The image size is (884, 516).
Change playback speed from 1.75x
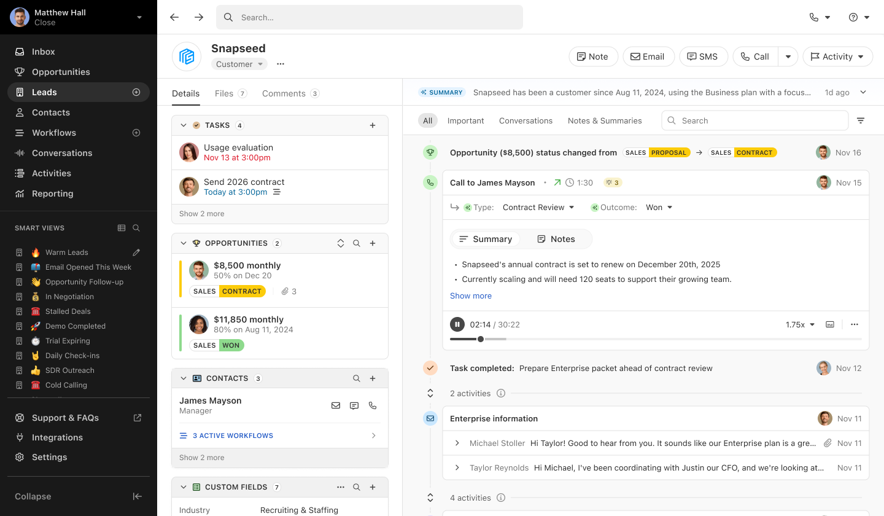(801, 324)
